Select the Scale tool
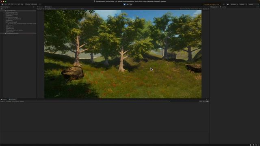 point(12,4)
